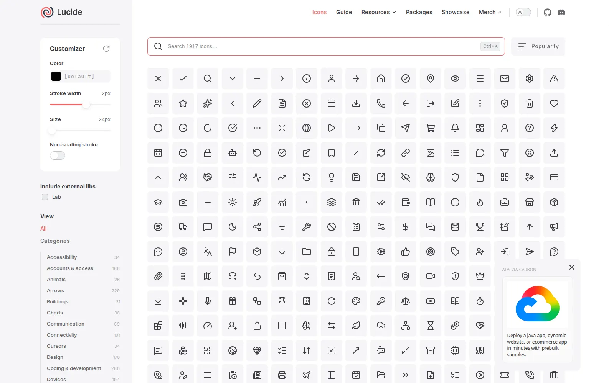Check the Lab external library checkbox
614x383 pixels.
point(45,197)
